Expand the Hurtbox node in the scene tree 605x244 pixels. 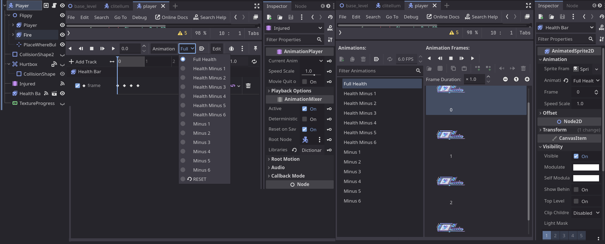(9, 64)
